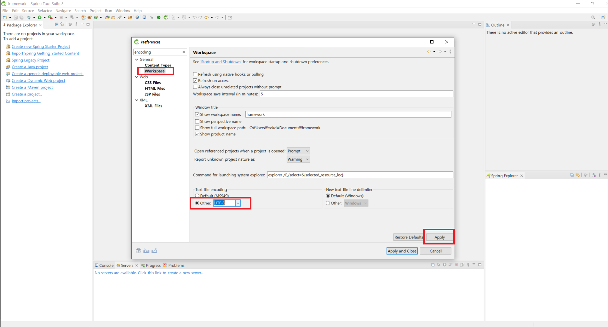The width and height of the screenshot is (608, 327).
Task: Open Preferences page view menu dots
Action: [450, 51]
